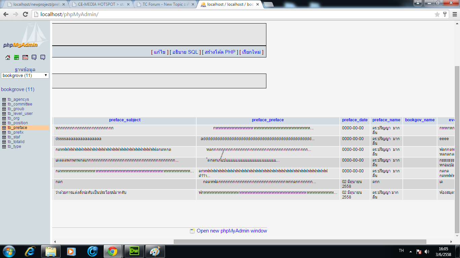Click the table icon beside tb_type
This screenshot has width=460, height=258.
pos(4,147)
